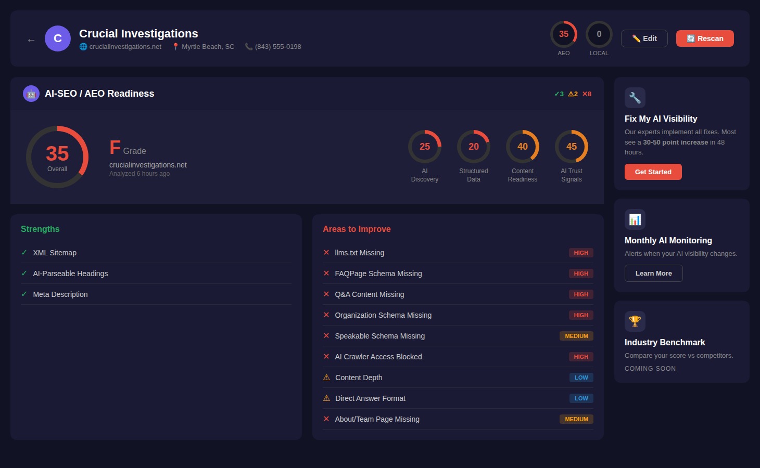The image size is (760, 468).
Task: Select the AI Crawler Access Blocked item
Action: click(378, 357)
